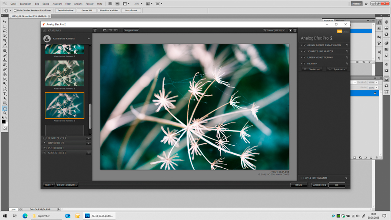Select the Klassische Kamera 8 preset thumbnail
This screenshot has width=391, height=220.
pyautogui.click(x=64, y=73)
